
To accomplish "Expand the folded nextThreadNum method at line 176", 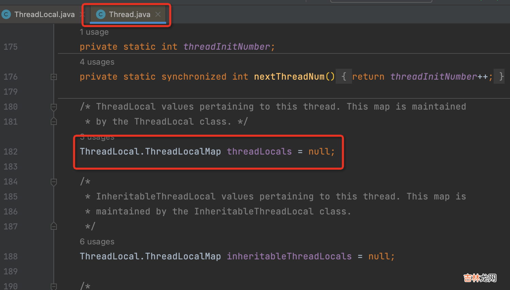I will [54, 77].
